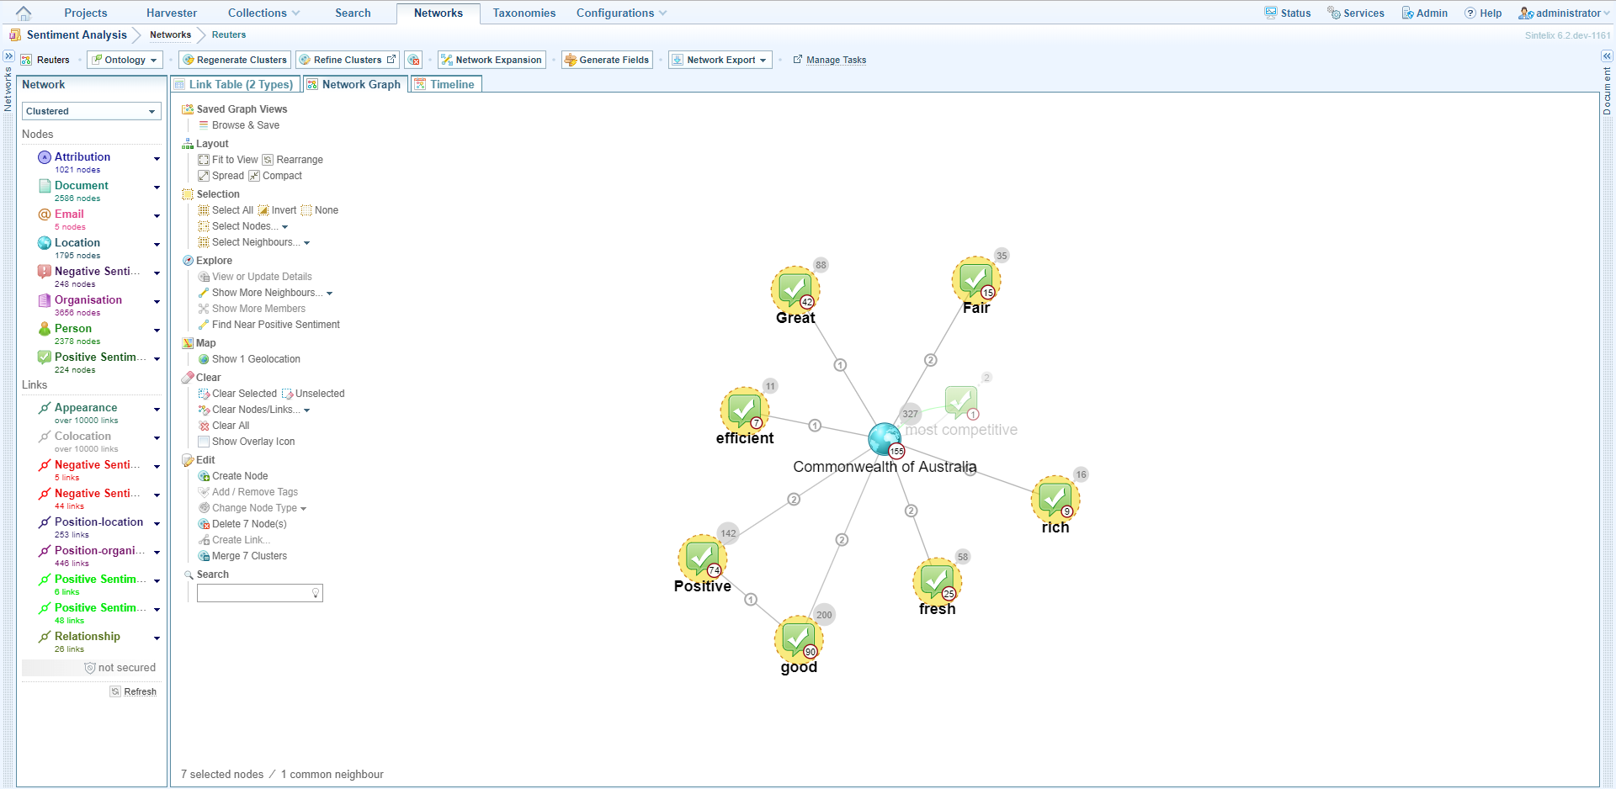
Task: Toggle the 'not secured' shield indicator
Action: (x=90, y=668)
